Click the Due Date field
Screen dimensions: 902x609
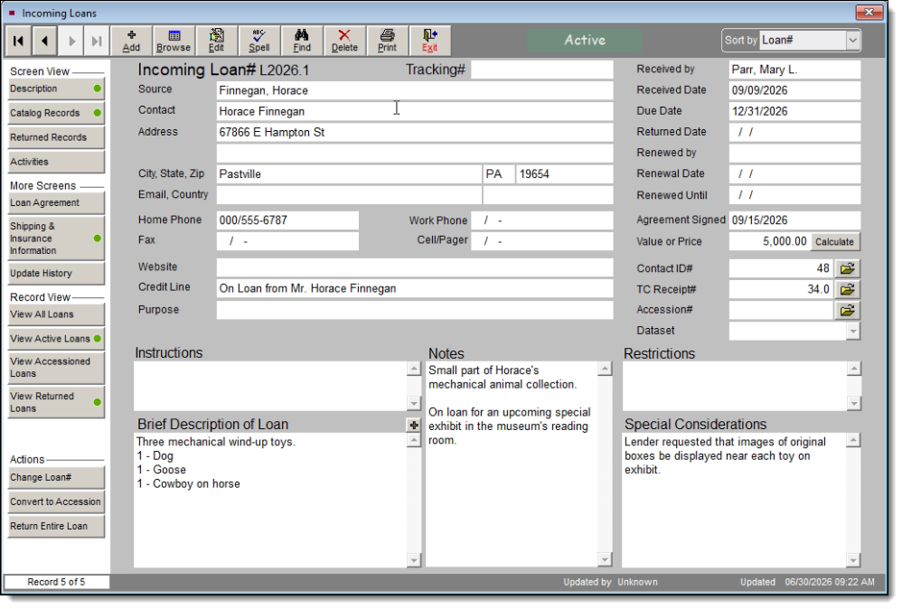pos(794,111)
